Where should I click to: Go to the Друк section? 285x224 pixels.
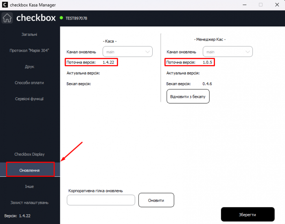point(29,66)
